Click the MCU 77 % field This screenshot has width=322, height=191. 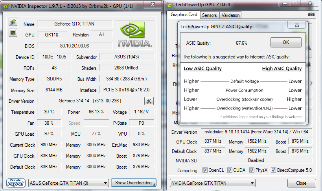point(96,134)
